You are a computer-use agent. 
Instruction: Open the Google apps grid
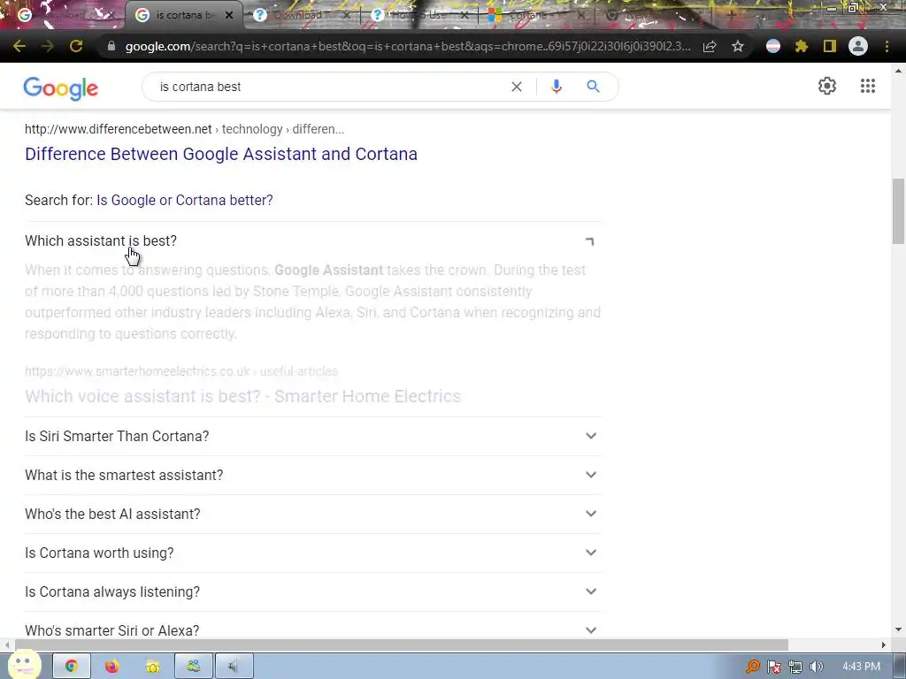(868, 86)
